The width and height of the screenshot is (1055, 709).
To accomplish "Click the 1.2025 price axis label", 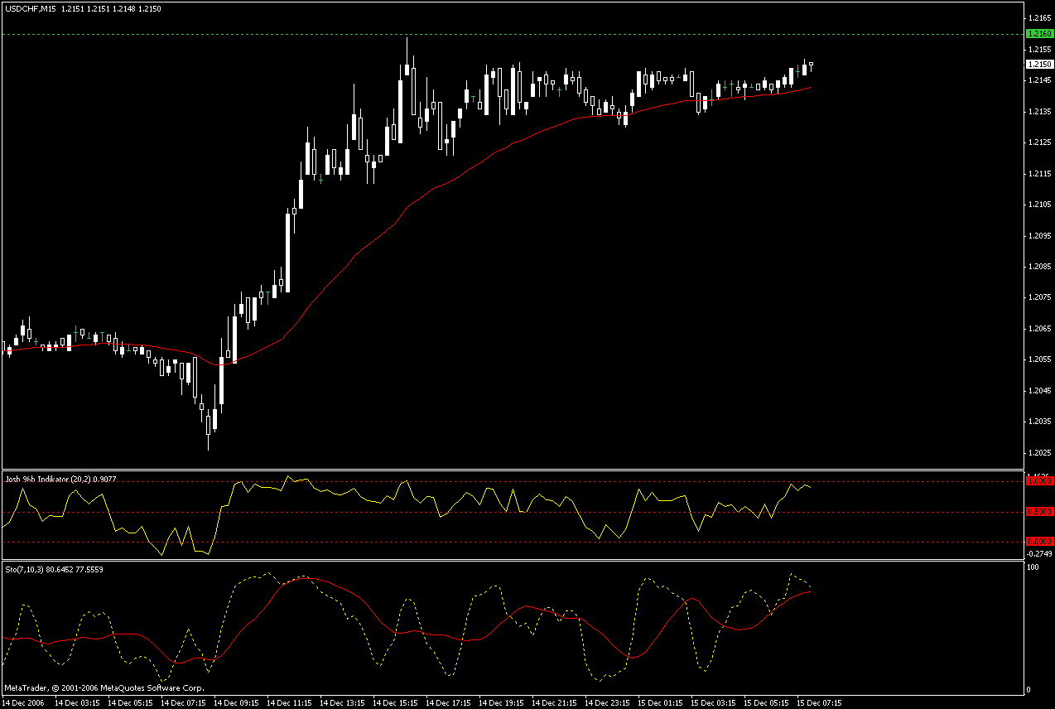I will [x=1040, y=453].
